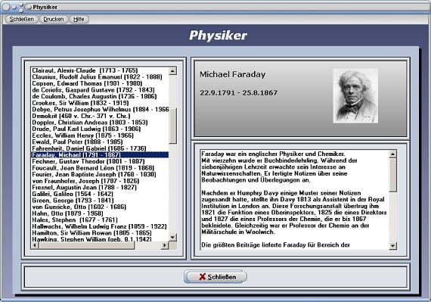
Task: Click the biography text scrollbar thumb
Action: (x=392, y=175)
